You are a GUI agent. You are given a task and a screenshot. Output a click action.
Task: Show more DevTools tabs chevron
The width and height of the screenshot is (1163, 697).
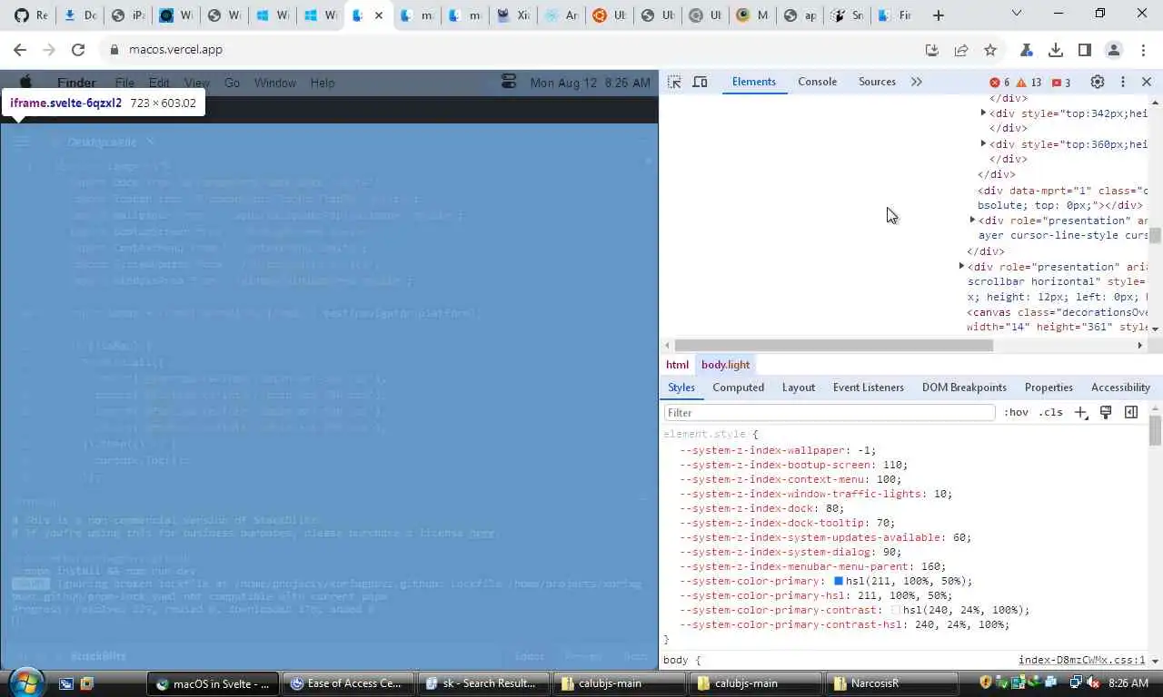pyautogui.click(x=917, y=82)
